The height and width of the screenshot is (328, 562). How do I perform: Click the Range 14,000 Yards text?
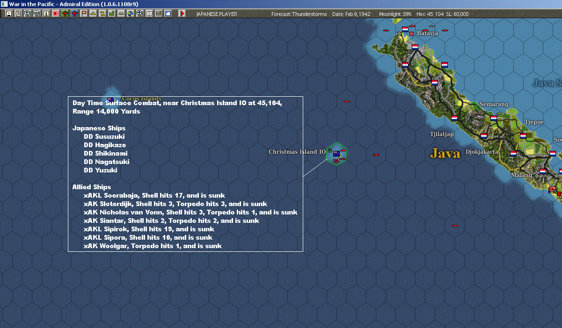tap(106, 111)
